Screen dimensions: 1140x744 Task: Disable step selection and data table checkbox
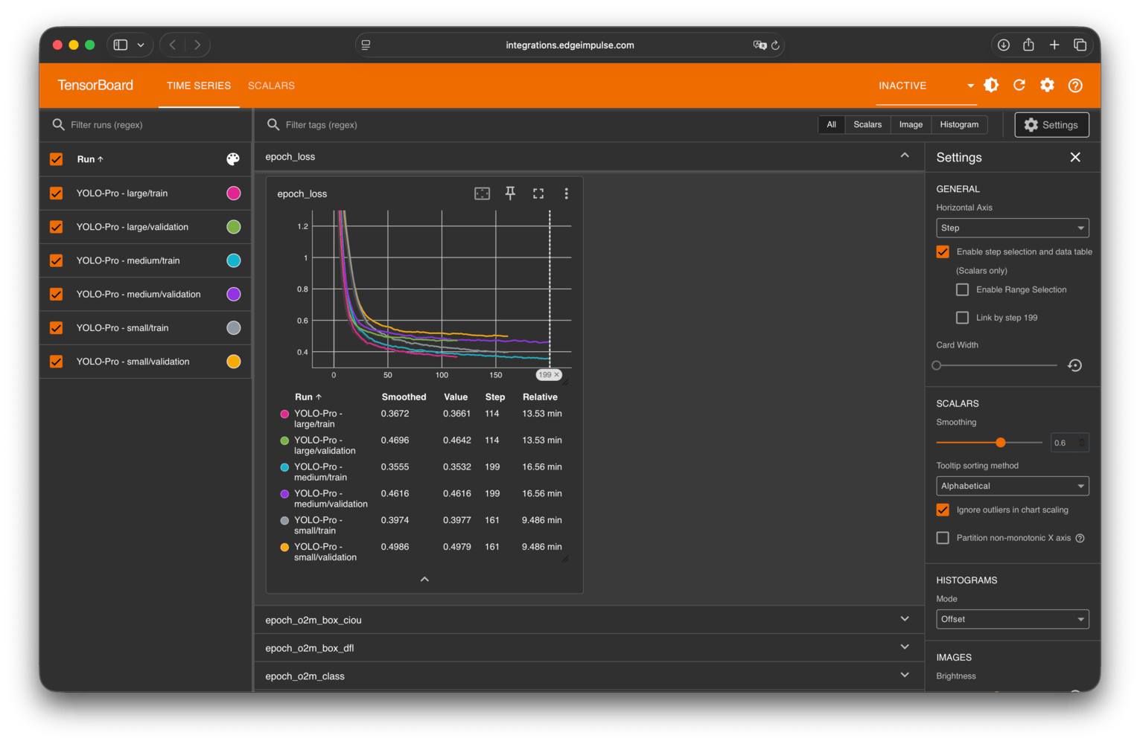click(x=943, y=251)
